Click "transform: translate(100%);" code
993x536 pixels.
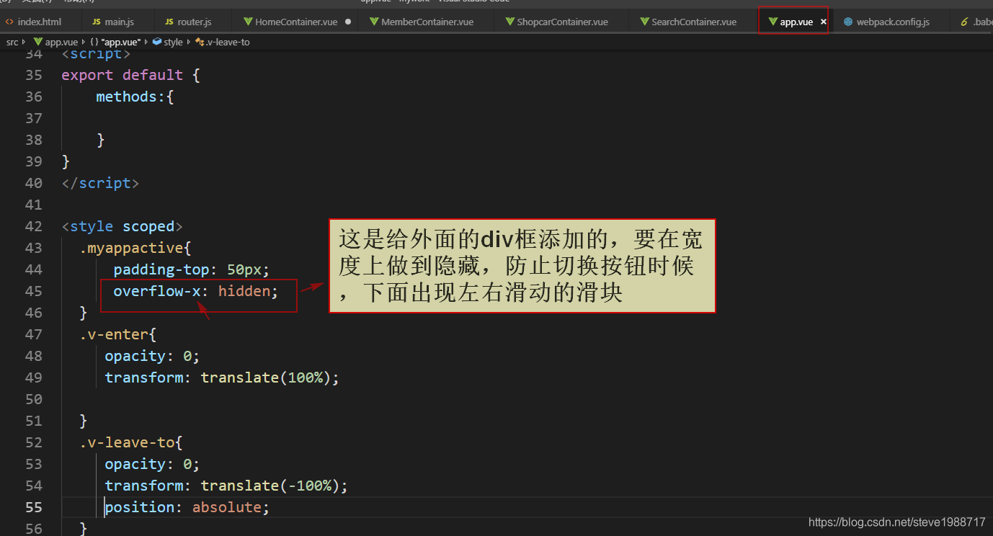(x=222, y=378)
